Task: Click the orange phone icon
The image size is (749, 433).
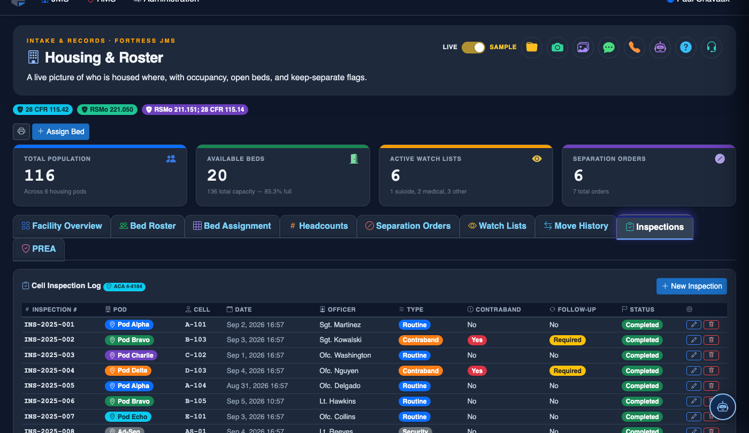Action: [635, 47]
